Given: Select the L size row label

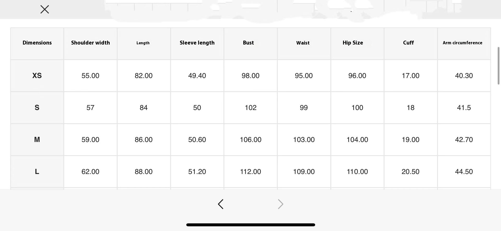Looking at the screenshot, I should [x=37, y=172].
